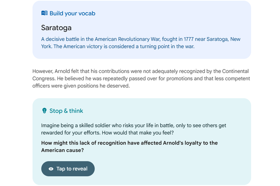Click the Build your vocab heading

pyautogui.click(x=72, y=13)
